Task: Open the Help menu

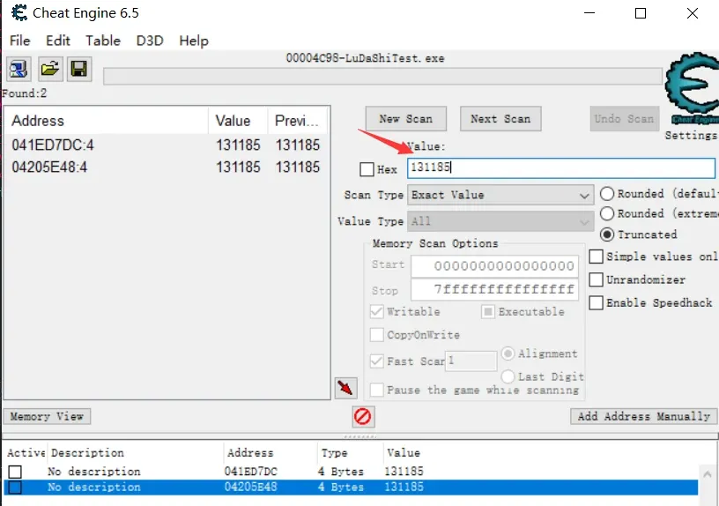Action: [x=194, y=41]
